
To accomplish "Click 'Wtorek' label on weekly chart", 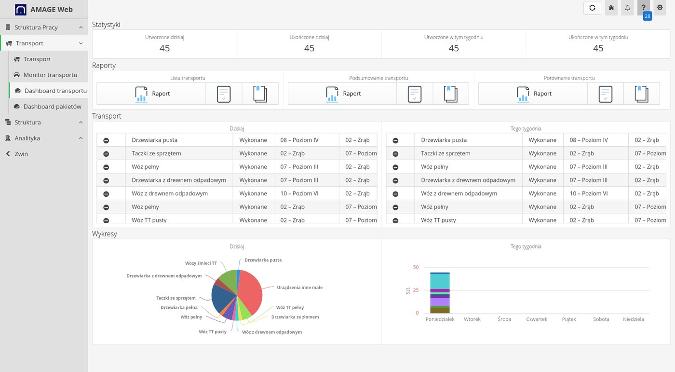I will click(472, 319).
